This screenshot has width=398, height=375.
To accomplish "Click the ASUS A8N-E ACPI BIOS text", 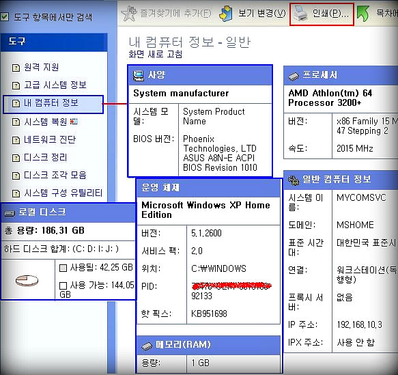I will [220, 163].
